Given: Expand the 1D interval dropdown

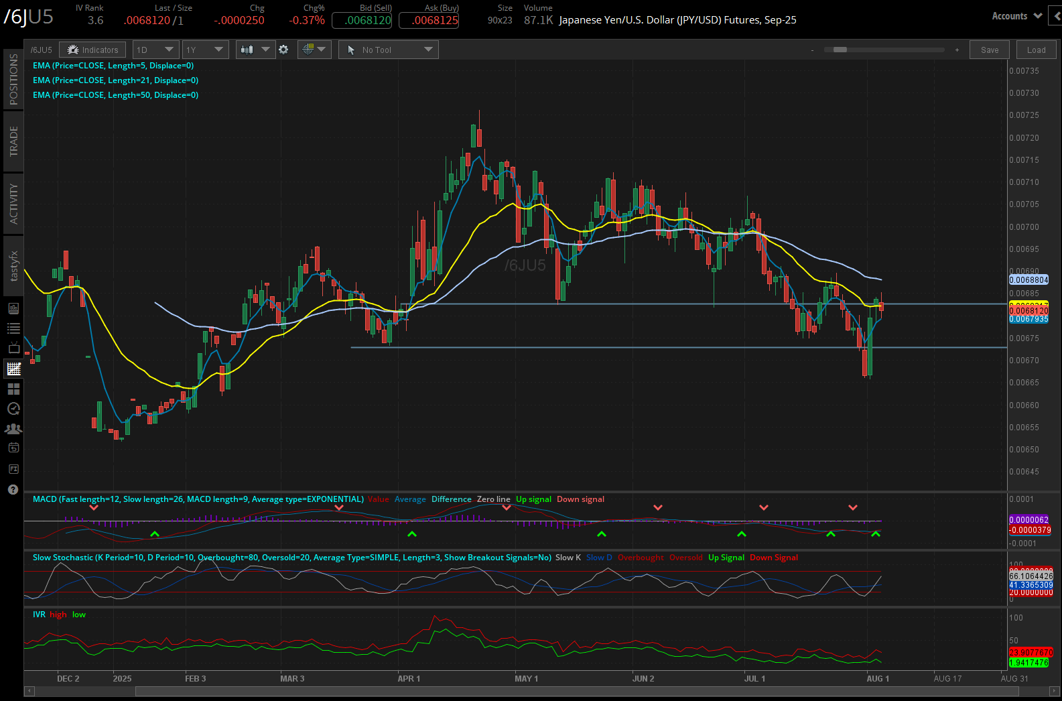Looking at the screenshot, I should pyautogui.click(x=155, y=50).
